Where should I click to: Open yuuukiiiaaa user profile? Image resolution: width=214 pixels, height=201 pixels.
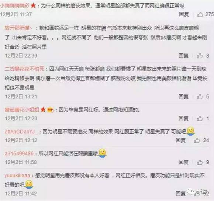tap(17, 176)
